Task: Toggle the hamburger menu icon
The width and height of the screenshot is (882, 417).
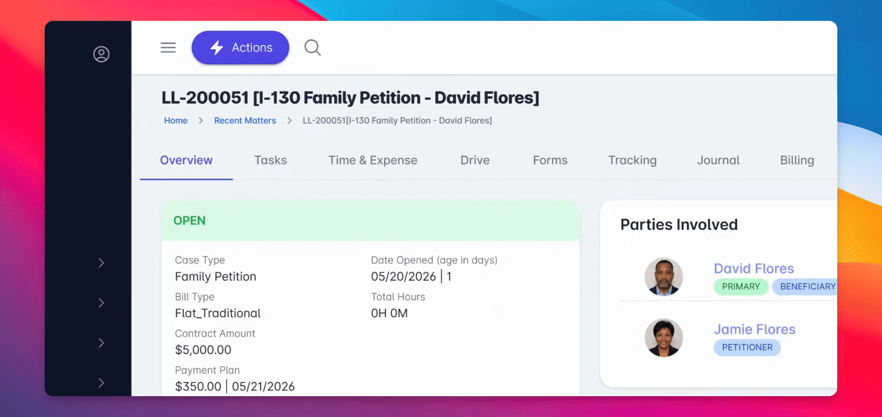Action: (x=168, y=47)
